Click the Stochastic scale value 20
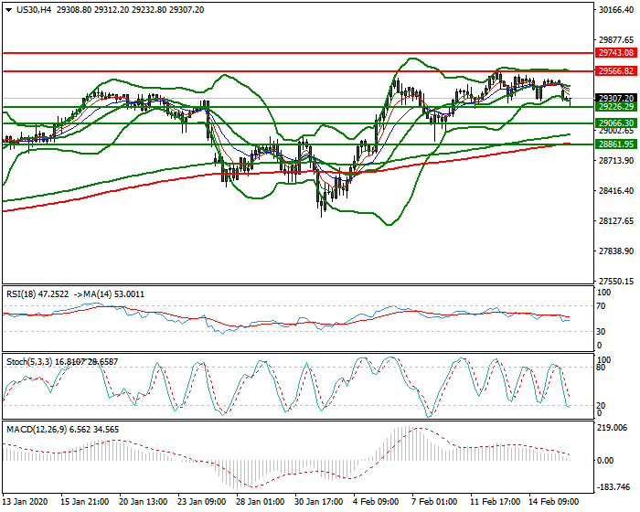This screenshot has height=512, width=640. pos(601,406)
